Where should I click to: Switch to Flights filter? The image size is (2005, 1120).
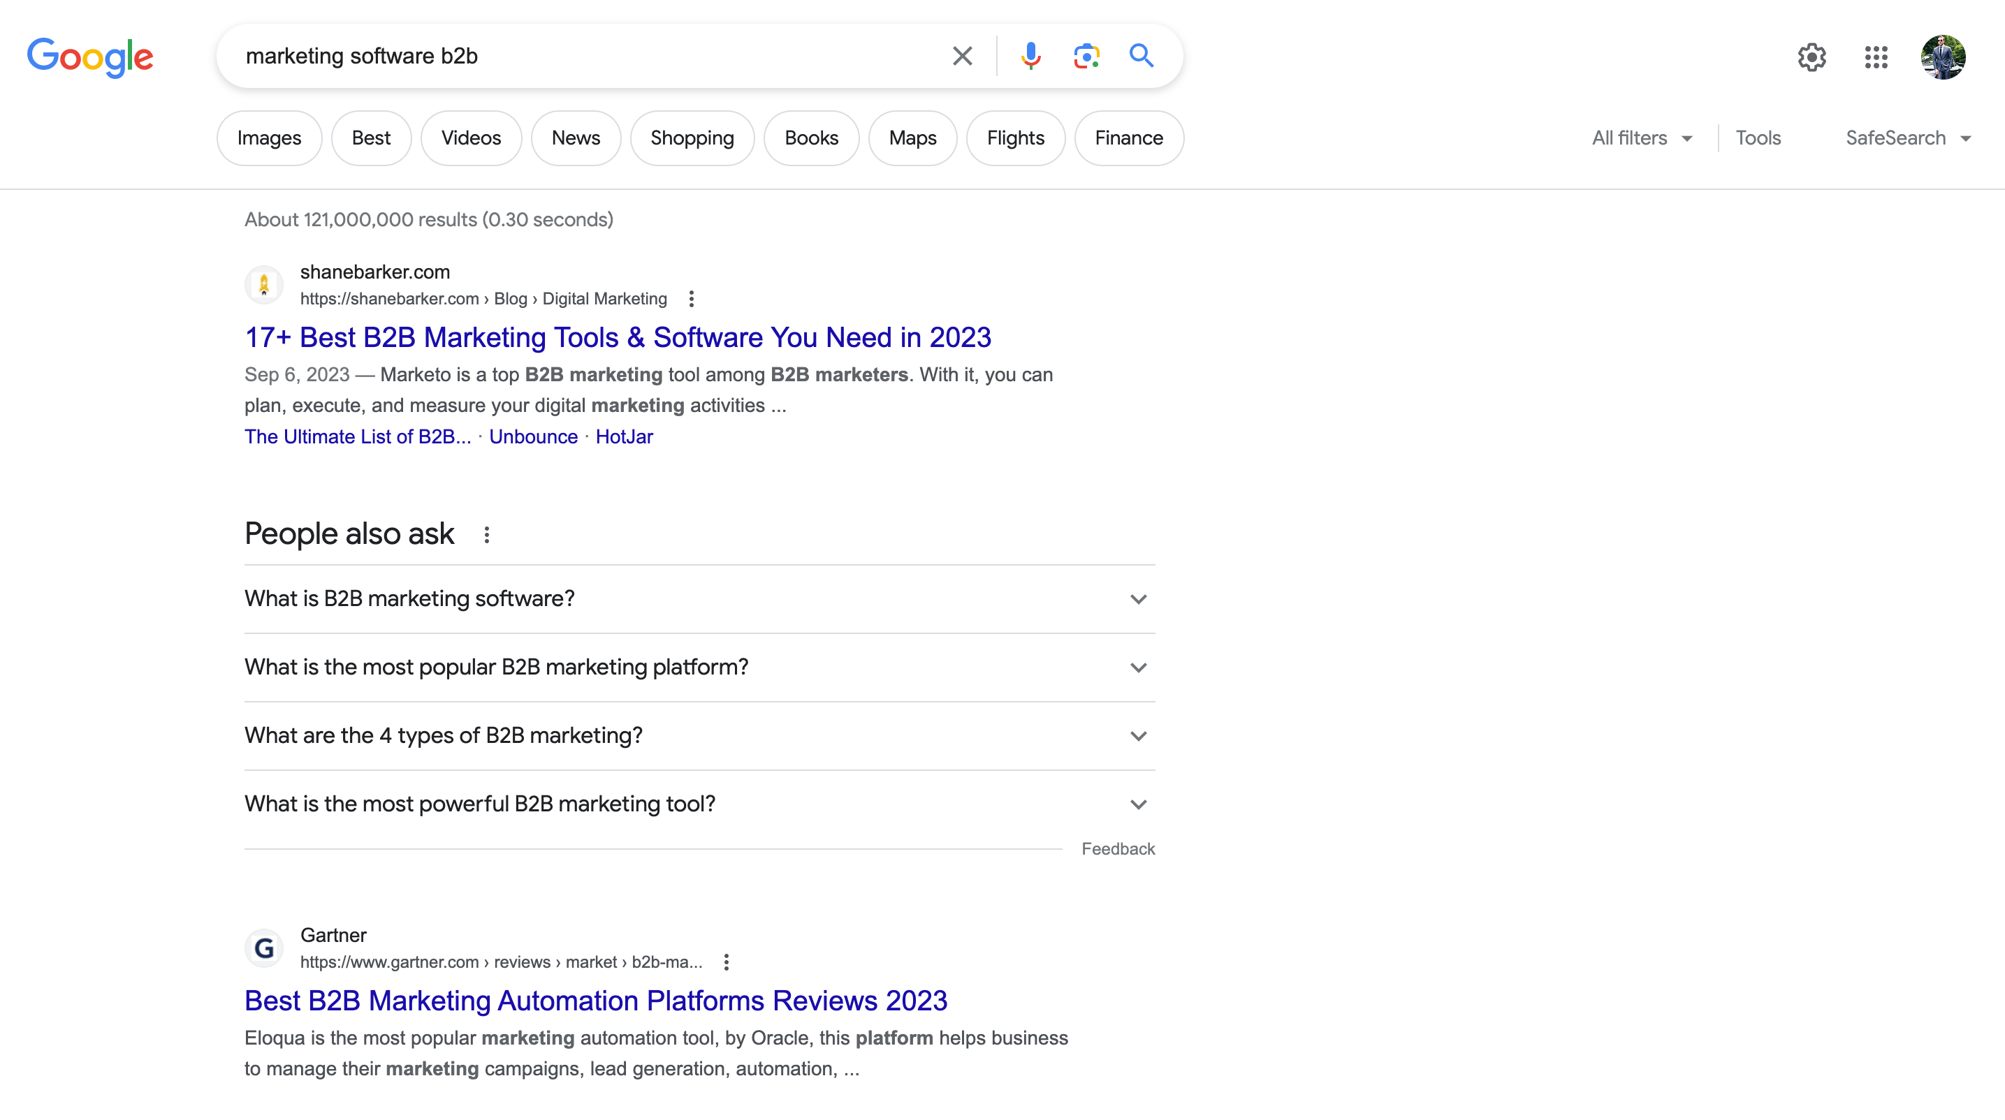(x=1016, y=138)
